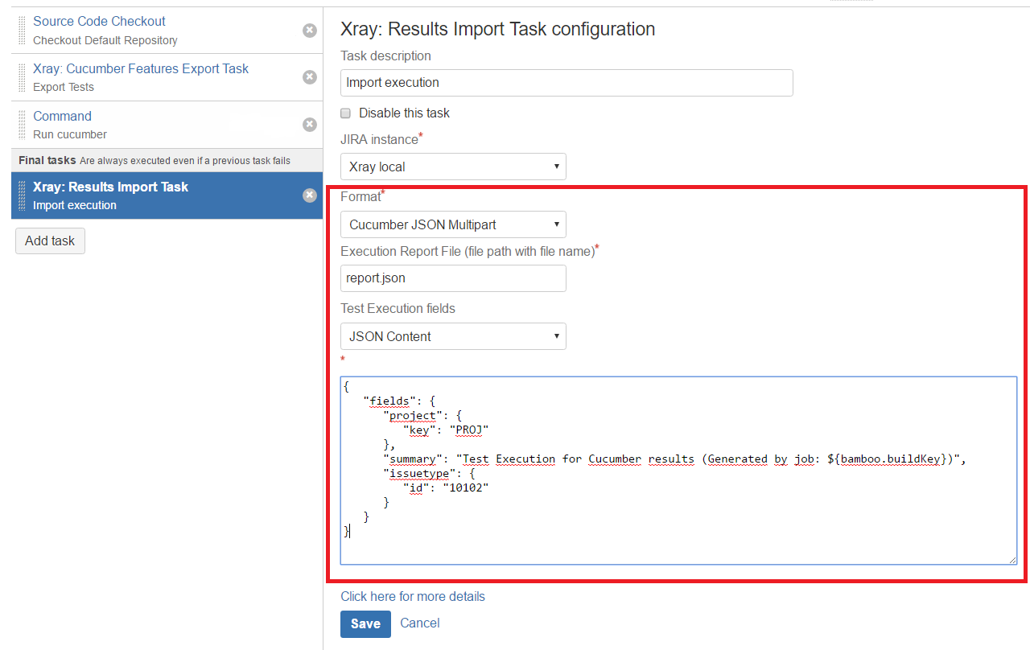Open the Format dropdown
The image size is (1030, 650).
[x=453, y=224]
